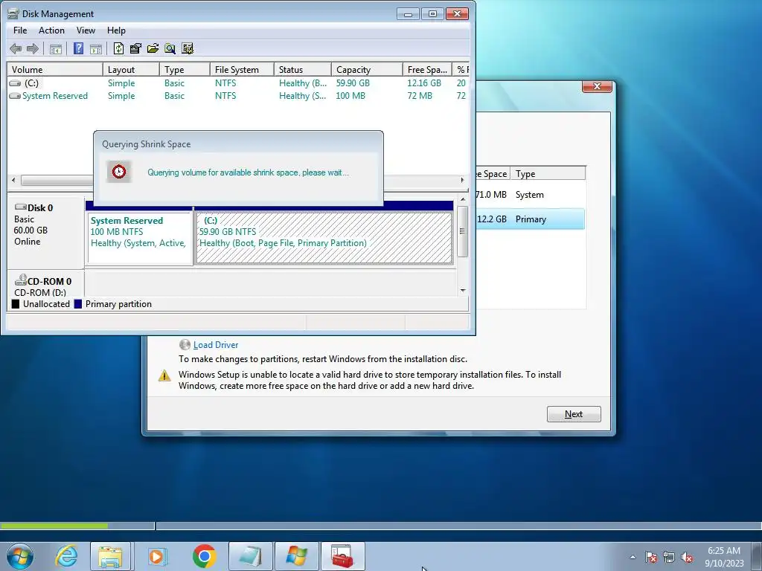Switch to red toolbox taskbar button
The width and height of the screenshot is (762, 571).
[x=342, y=556]
